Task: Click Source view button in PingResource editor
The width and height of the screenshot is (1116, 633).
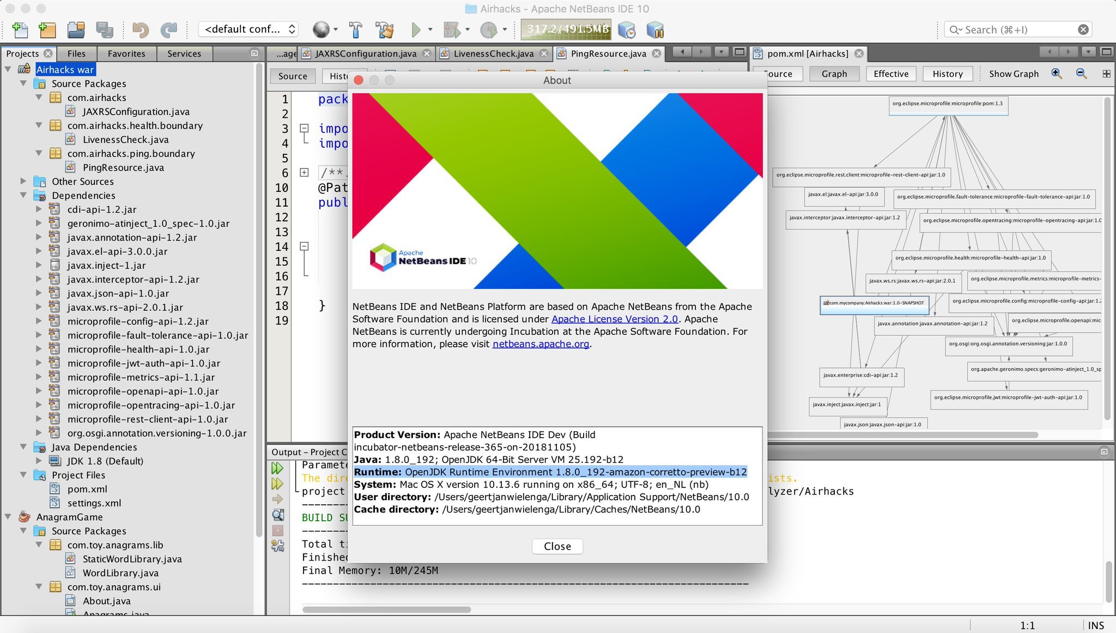Action: (x=293, y=76)
